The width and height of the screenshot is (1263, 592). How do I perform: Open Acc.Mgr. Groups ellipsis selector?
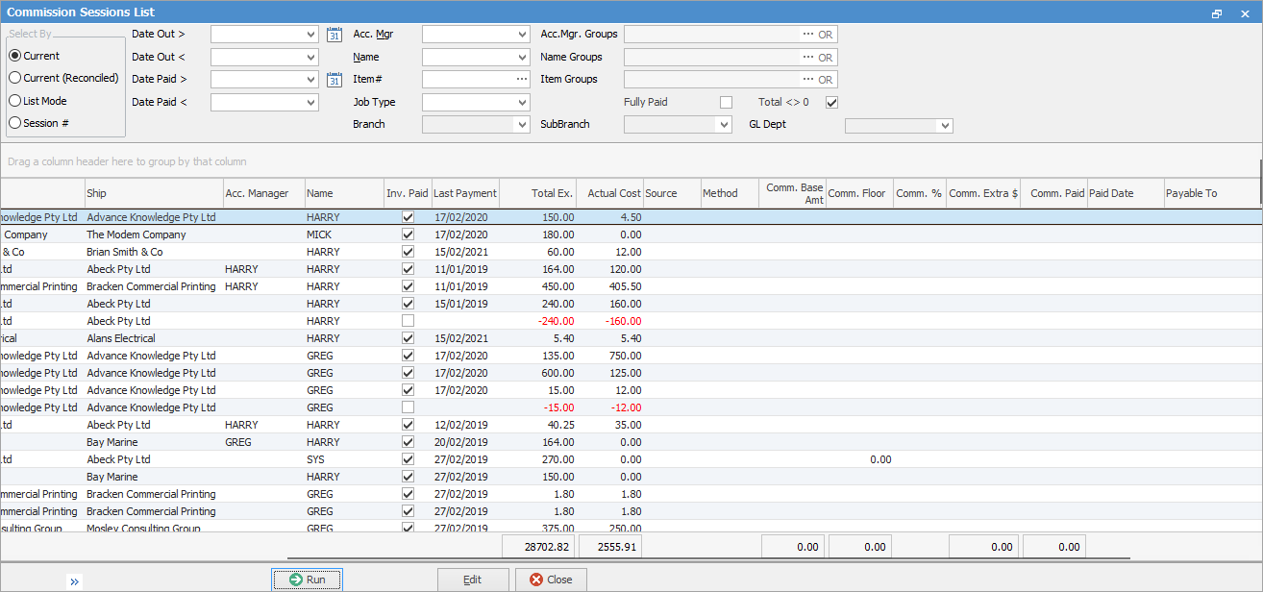pos(808,35)
